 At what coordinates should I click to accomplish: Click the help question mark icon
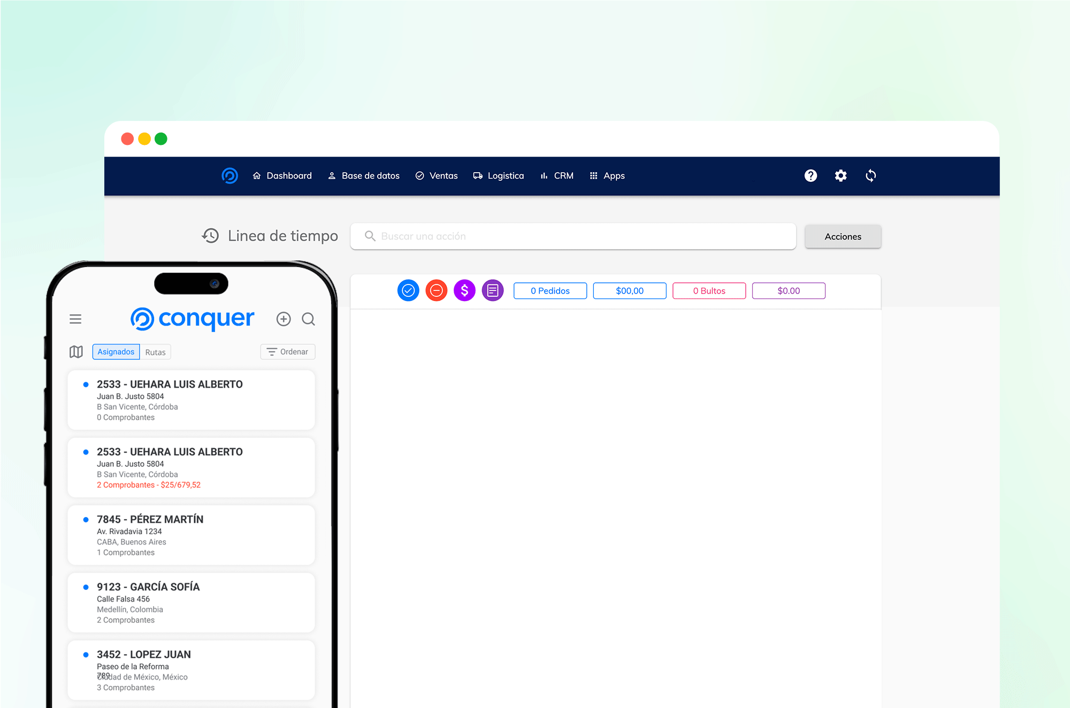coord(811,175)
